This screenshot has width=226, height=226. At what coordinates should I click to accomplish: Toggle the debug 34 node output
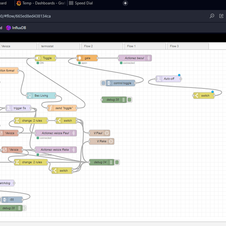(117, 162)
